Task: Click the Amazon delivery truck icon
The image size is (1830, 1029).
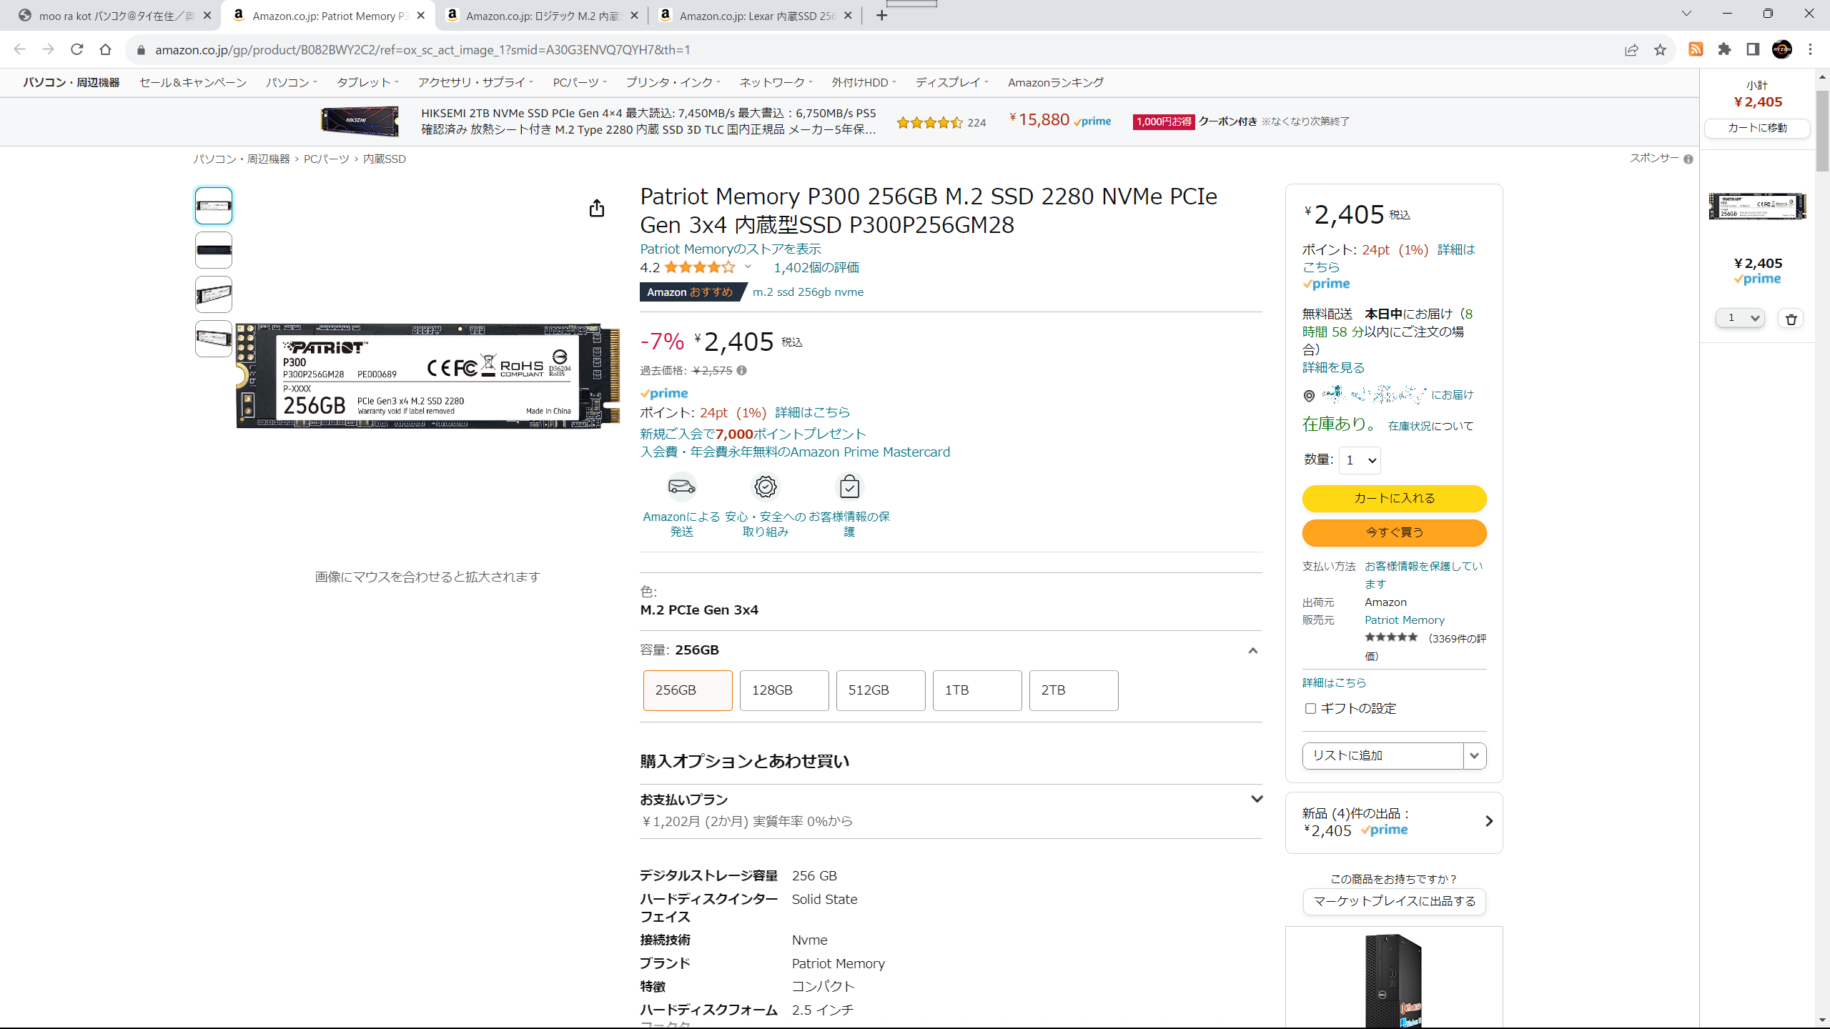Action: (x=681, y=487)
